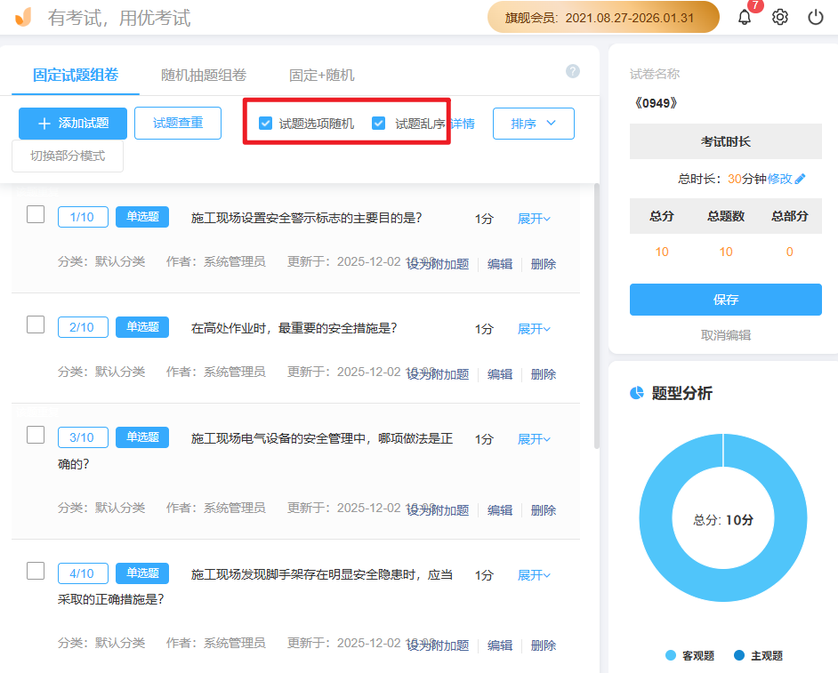Click the logout power icon

pos(815,17)
